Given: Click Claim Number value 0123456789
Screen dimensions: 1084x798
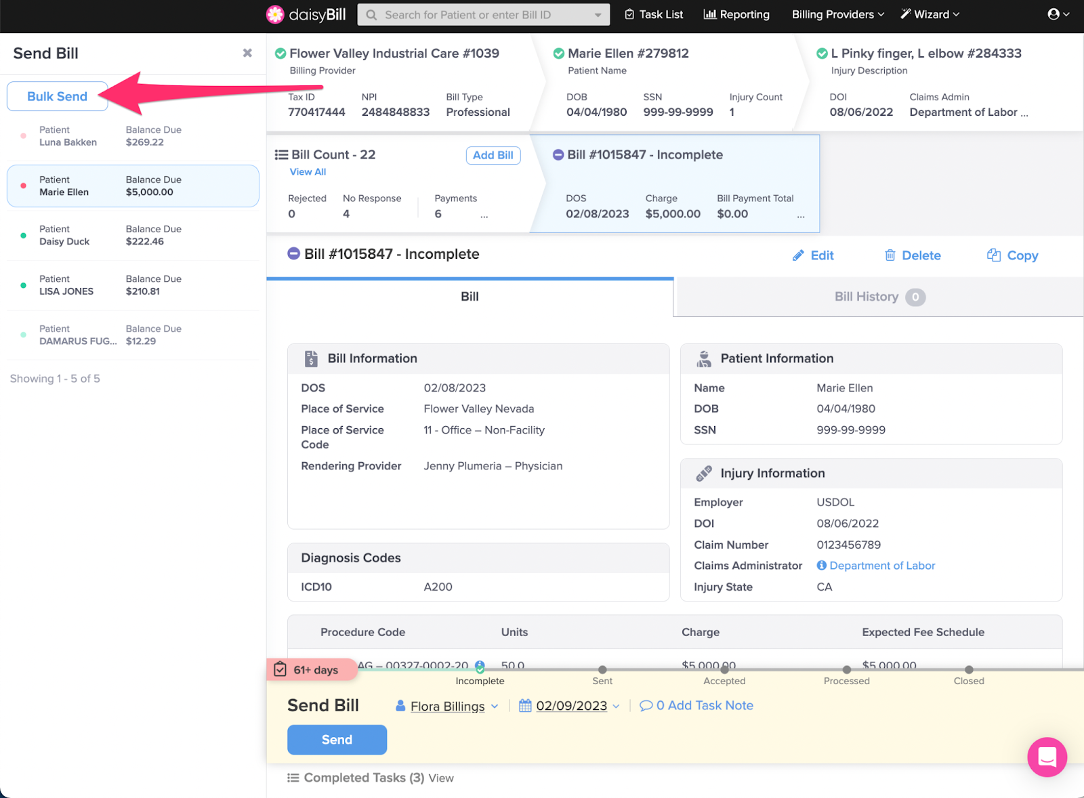Looking at the screenshot, I should 848,545.
